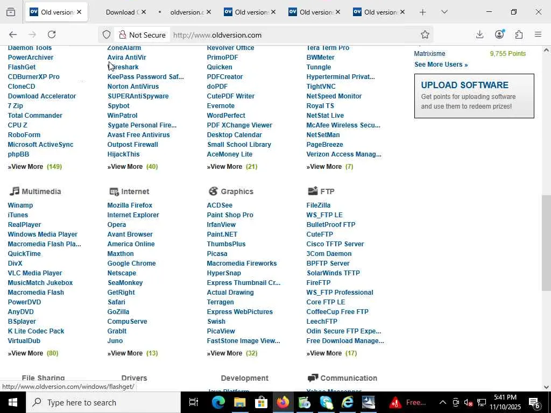
Task: Open the 7 Zip link
Action: (16, 106)
